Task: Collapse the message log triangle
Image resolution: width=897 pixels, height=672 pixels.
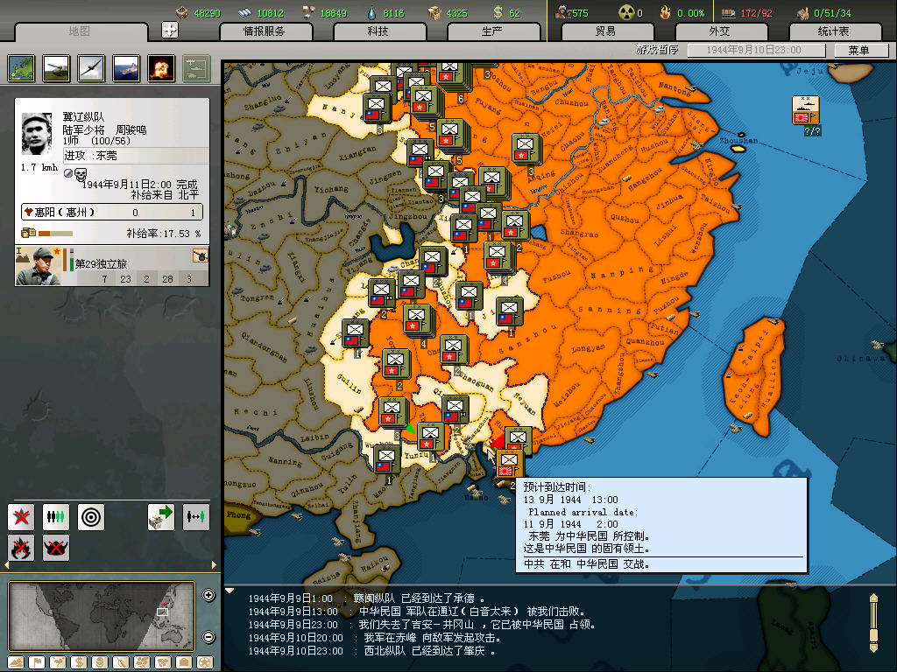Action: [229, 591]
